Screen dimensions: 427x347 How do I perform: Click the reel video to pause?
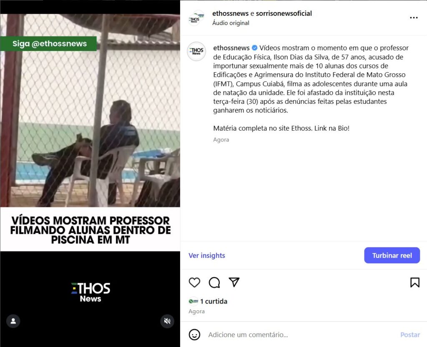90,110
